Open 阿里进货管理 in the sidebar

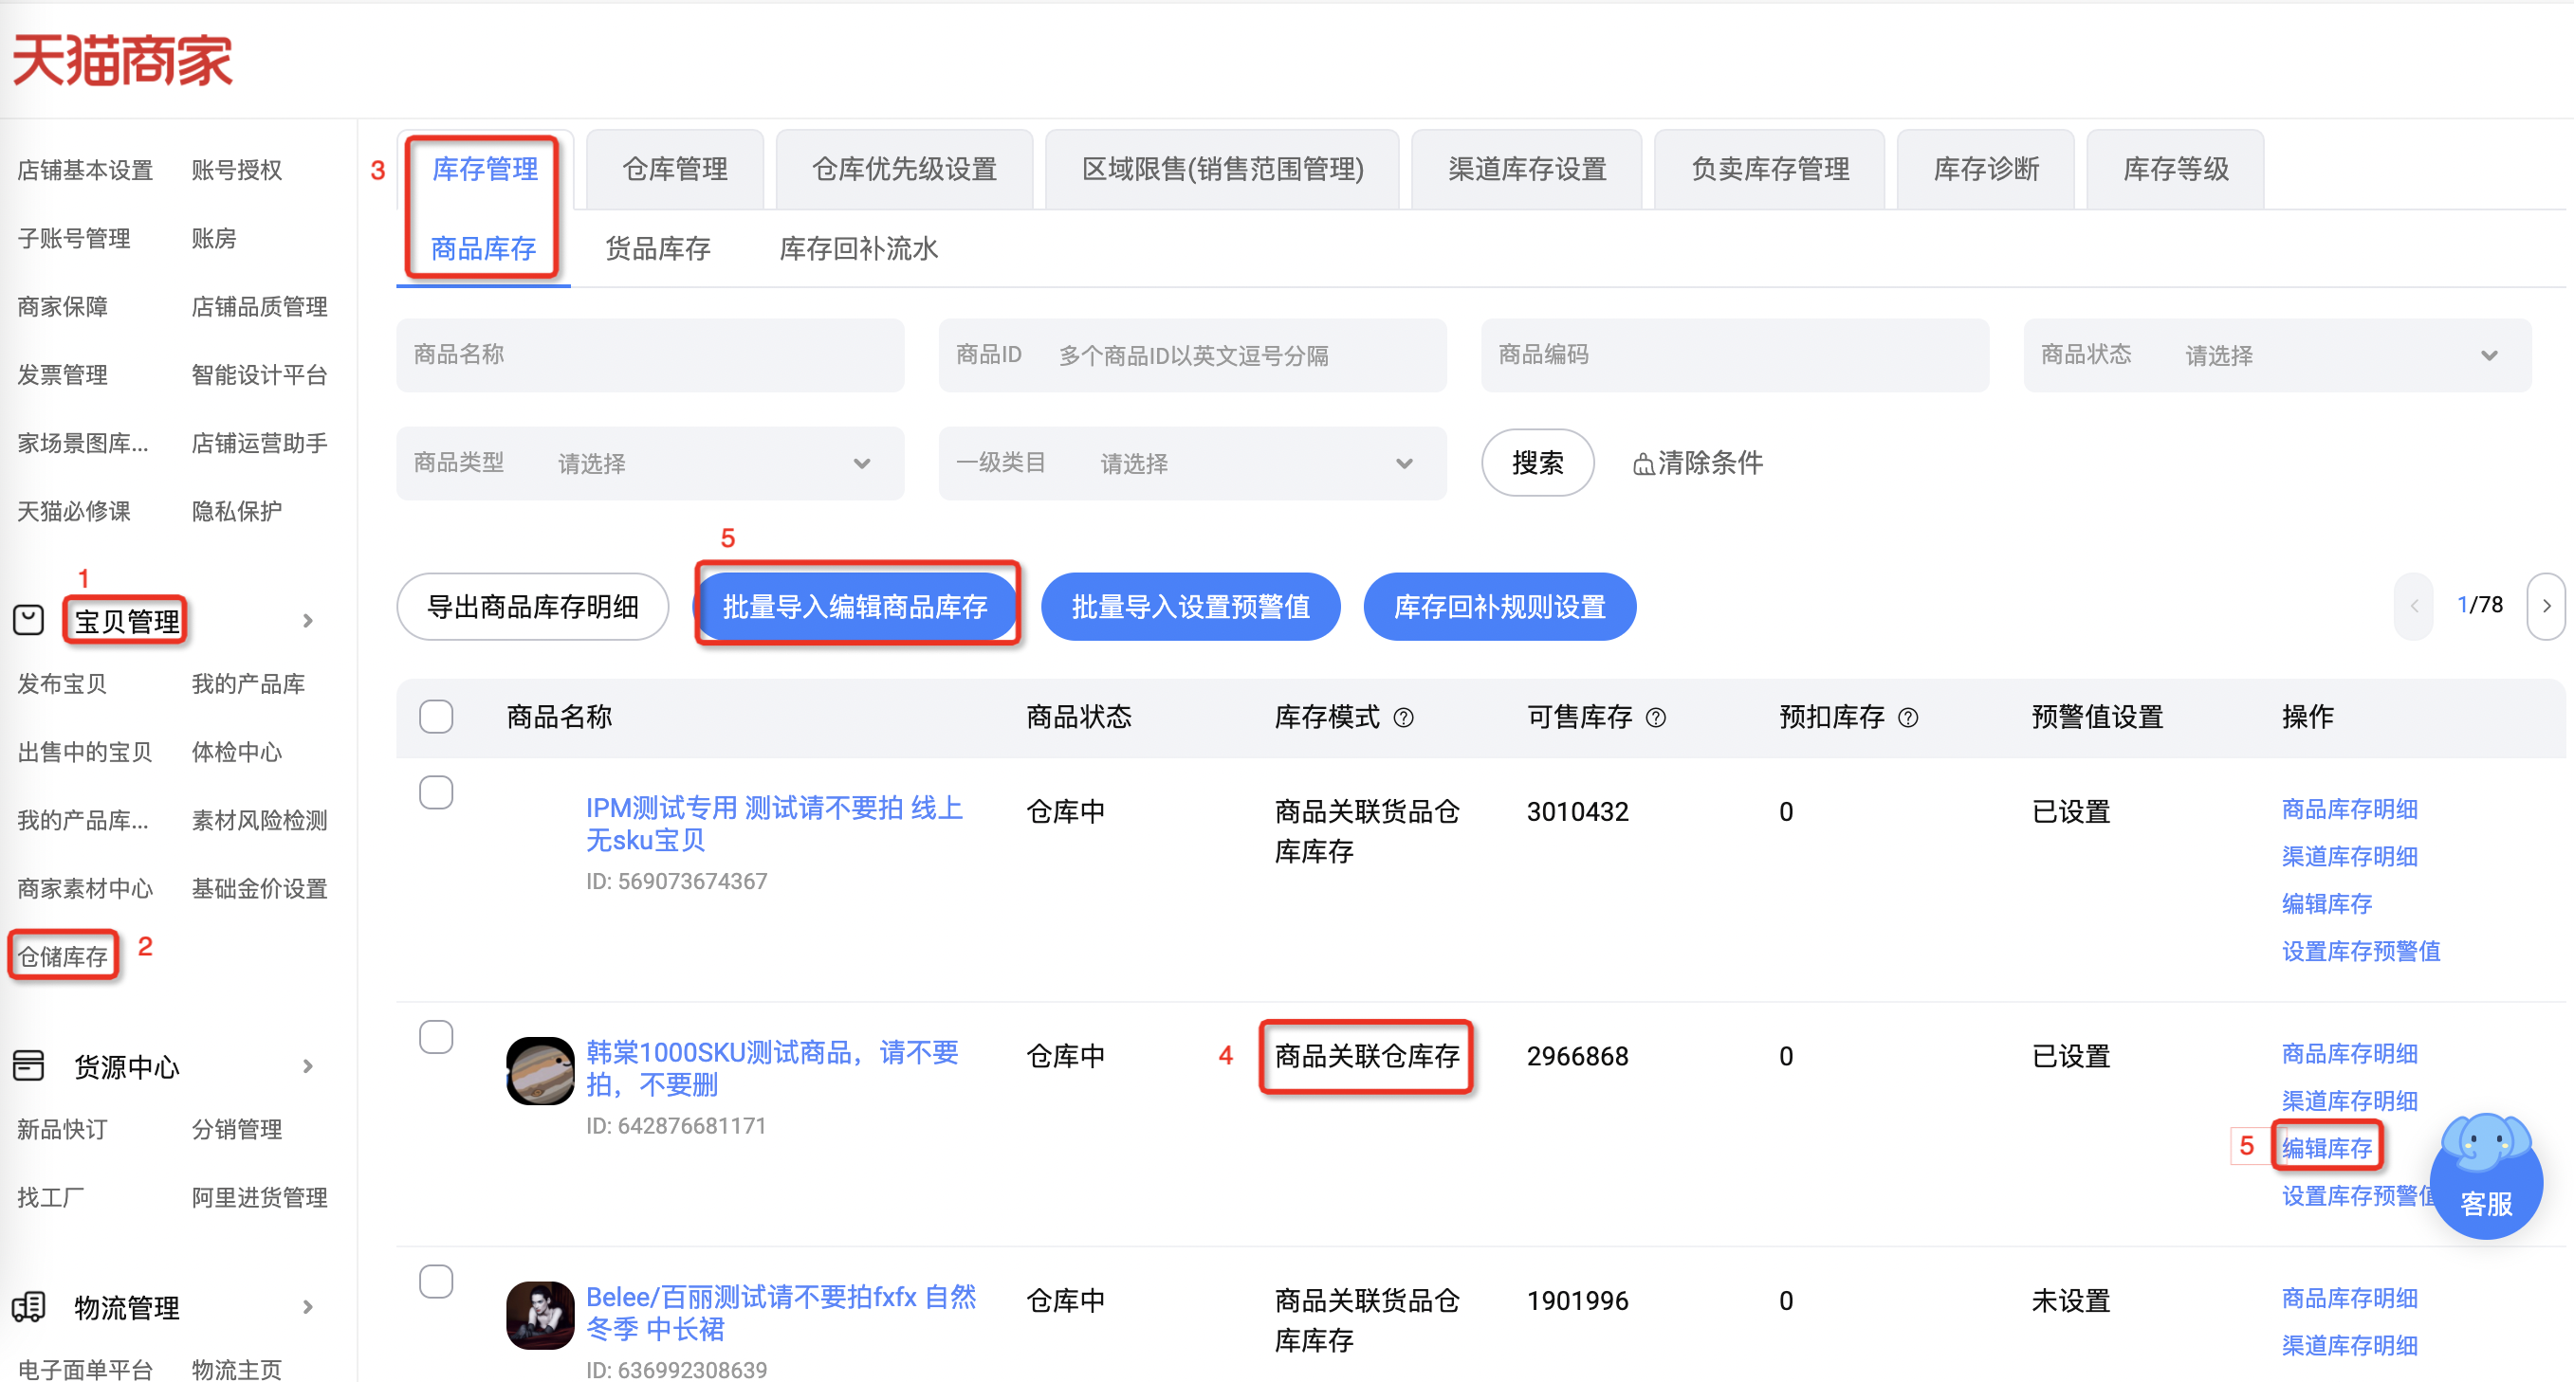point(260,1197)
